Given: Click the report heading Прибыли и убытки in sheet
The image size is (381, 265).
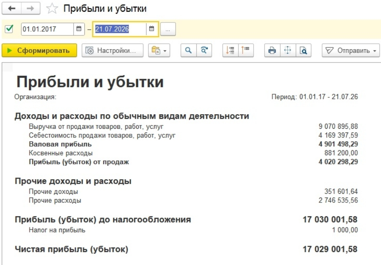Looking at the screenshot, I should [90, 82].
